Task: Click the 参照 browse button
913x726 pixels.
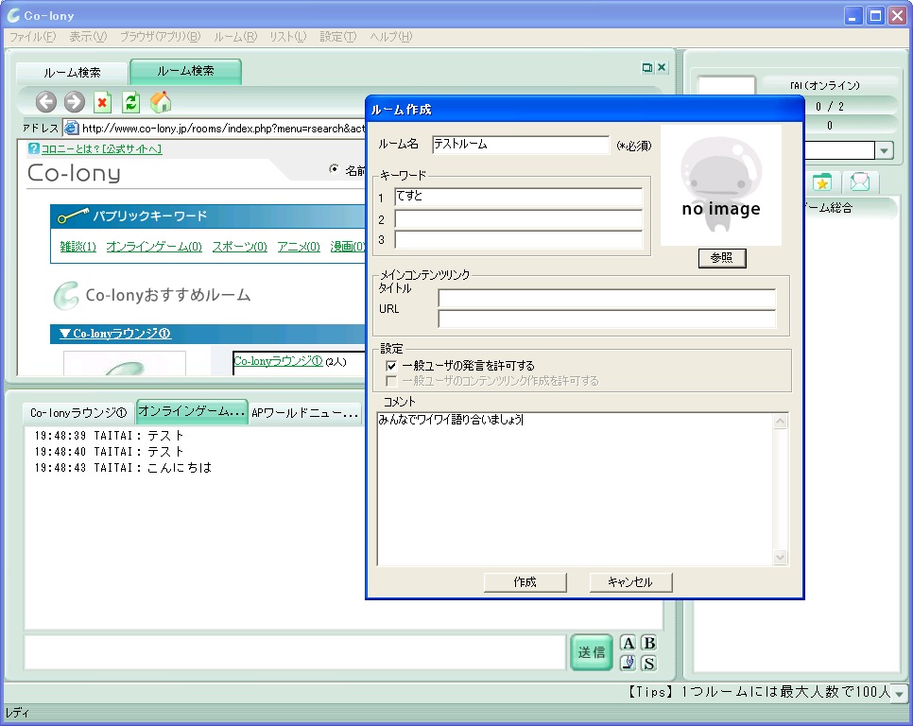Action: [x=722, y=258]
